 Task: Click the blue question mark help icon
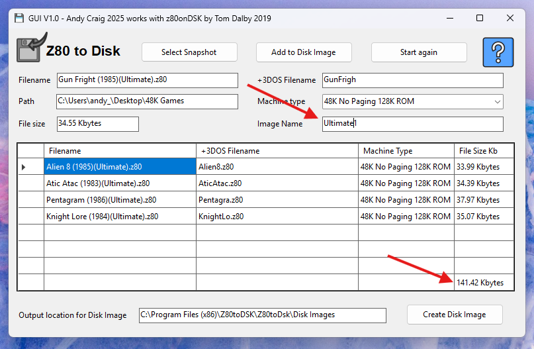498,52
